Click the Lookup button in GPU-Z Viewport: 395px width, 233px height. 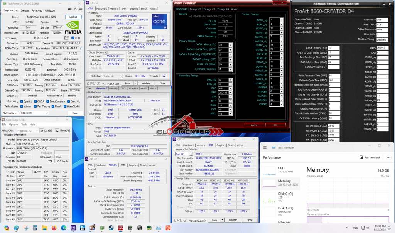tap(73, 17)
